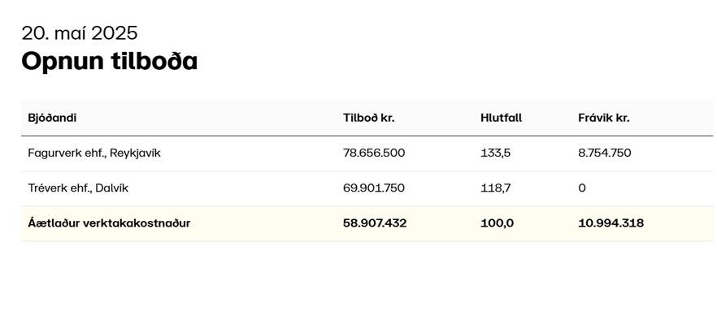Select the Frávik kr. column header
Viewport: 717px width, 311px height.
[603, 118]
